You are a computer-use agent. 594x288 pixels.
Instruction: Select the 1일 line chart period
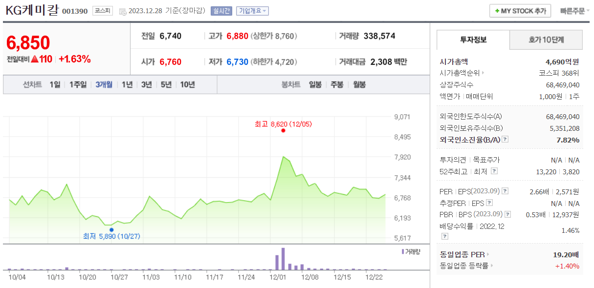55,84
